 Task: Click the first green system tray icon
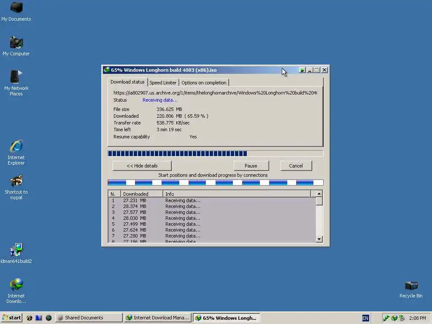(386, 318)
